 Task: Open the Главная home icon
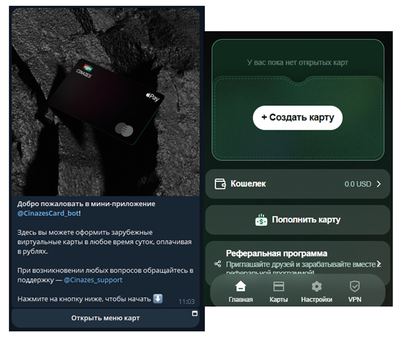tap(241, 286)
